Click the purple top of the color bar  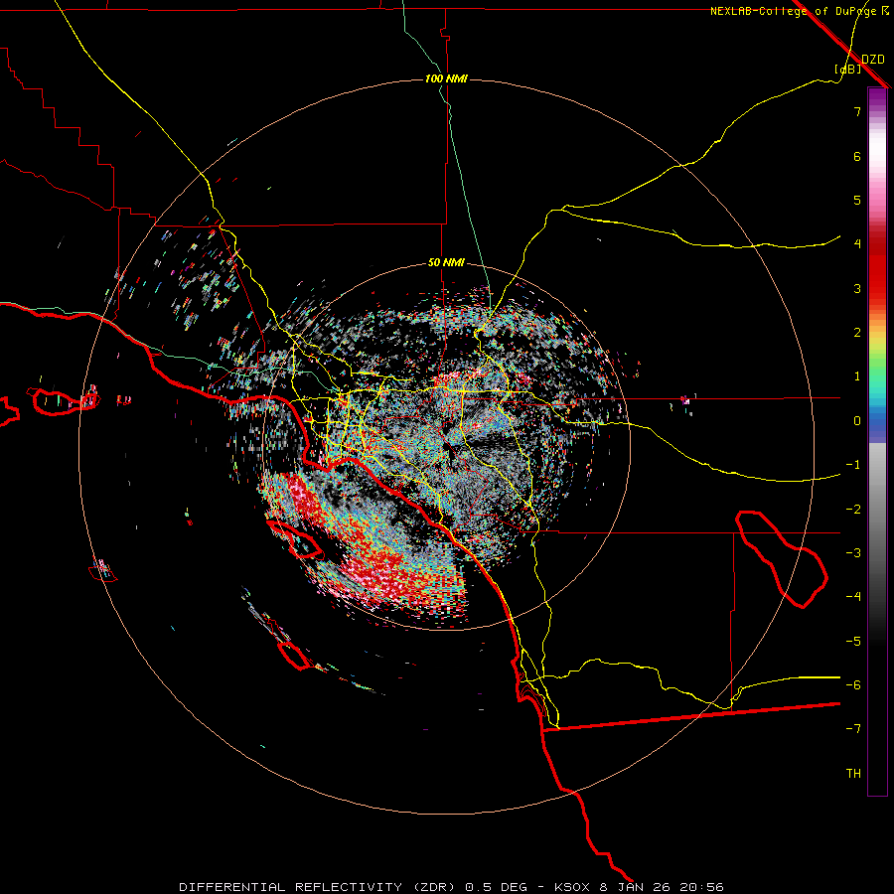(877, 97)
